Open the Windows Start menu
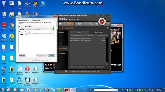Viewport: 165px width, 92px height. (x=3, y=90)
